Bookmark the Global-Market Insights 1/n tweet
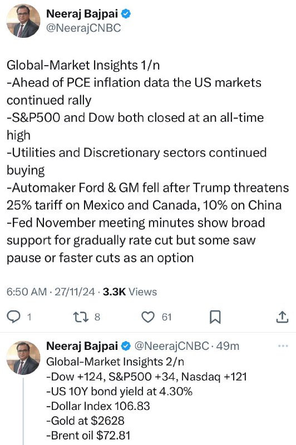This screenshot has height=445, width=296. (215, 317)
